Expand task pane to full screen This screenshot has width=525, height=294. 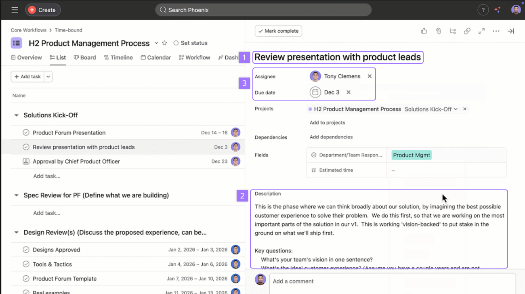click(481, 31)
